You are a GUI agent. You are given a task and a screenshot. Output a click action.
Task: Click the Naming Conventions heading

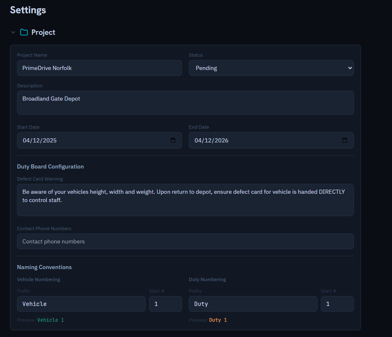tap(44, 267)
